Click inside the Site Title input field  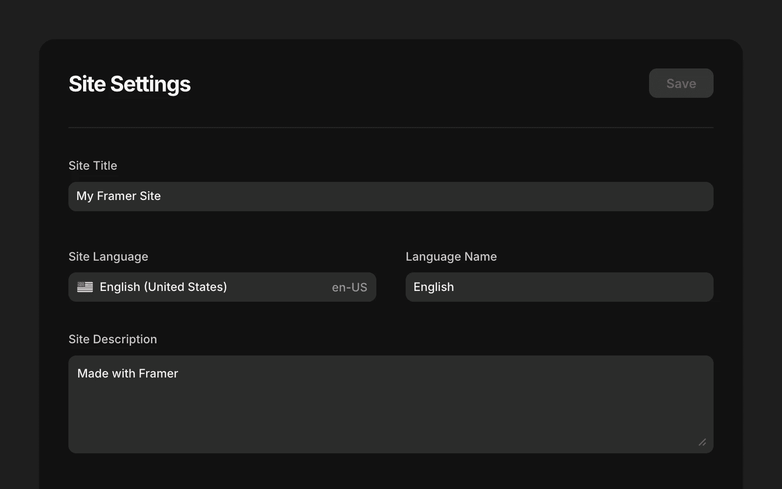[391, 196]
